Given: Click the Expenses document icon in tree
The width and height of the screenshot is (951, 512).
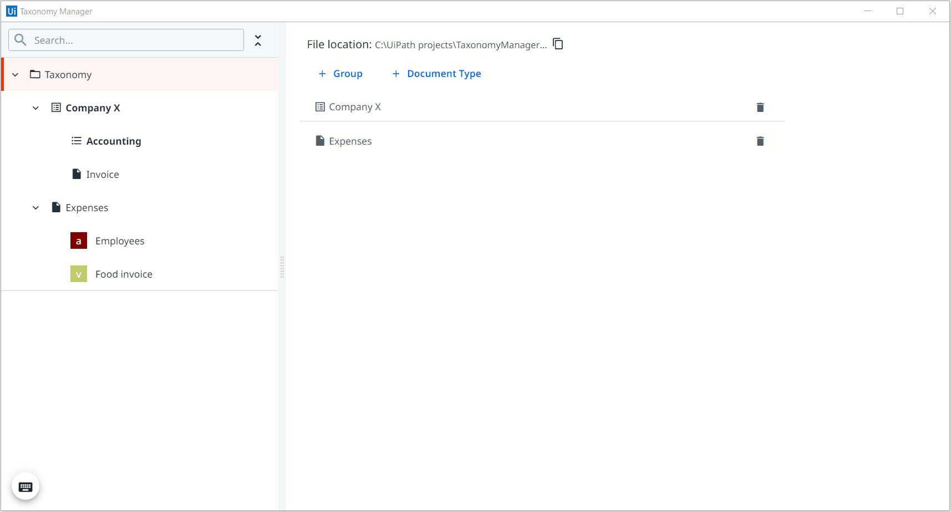Looking at the screenshot, I should coord(56,207).
